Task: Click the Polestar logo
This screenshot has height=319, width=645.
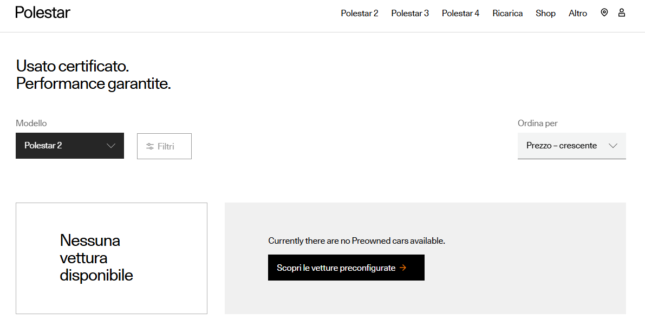Action: coord(43,12)
